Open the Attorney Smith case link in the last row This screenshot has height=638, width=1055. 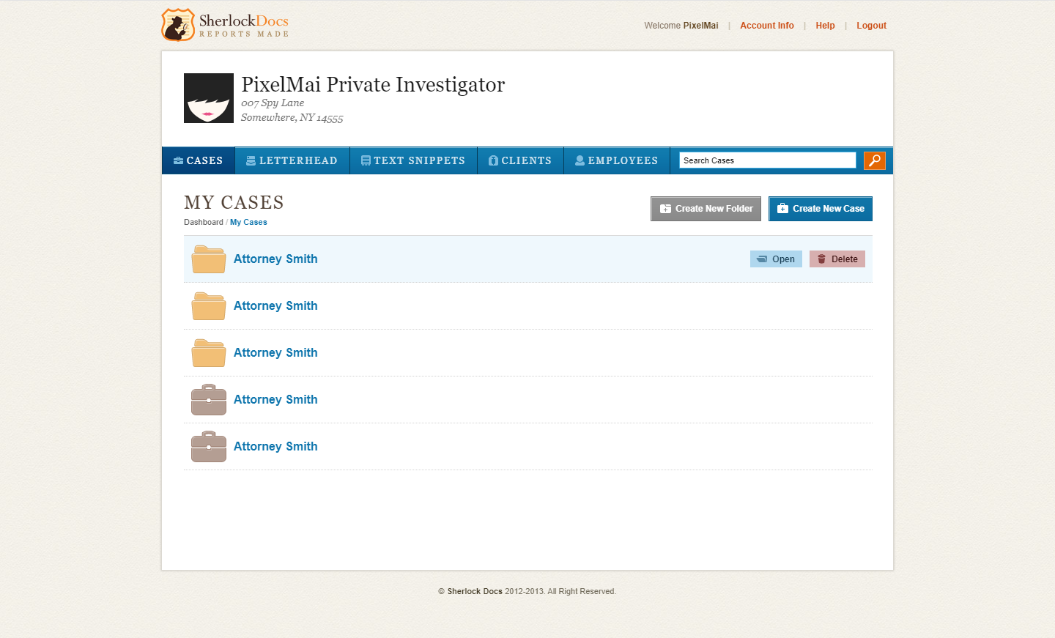[275, 447]
